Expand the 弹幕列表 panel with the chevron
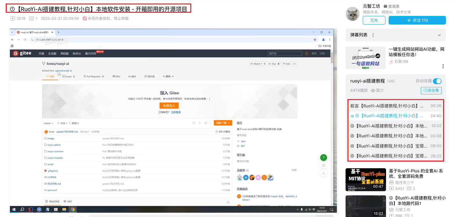Screen dimensions: 460x217 click(439, 35)
